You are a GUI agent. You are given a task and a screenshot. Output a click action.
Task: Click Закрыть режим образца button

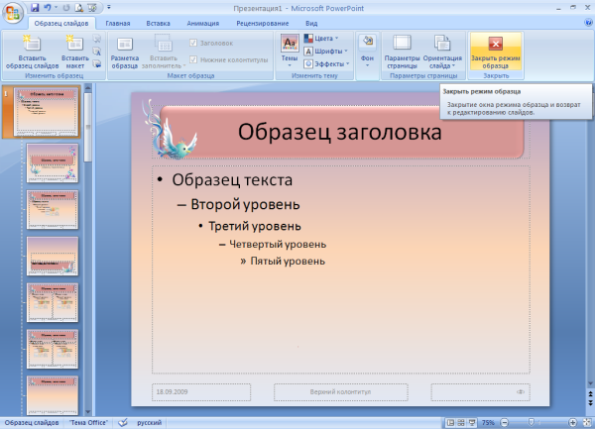tap(496, 52)
